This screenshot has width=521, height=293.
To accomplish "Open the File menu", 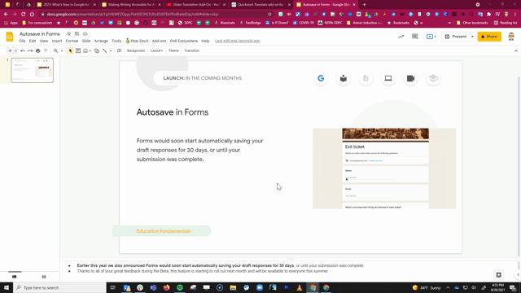I will click(x=22, y=41).
